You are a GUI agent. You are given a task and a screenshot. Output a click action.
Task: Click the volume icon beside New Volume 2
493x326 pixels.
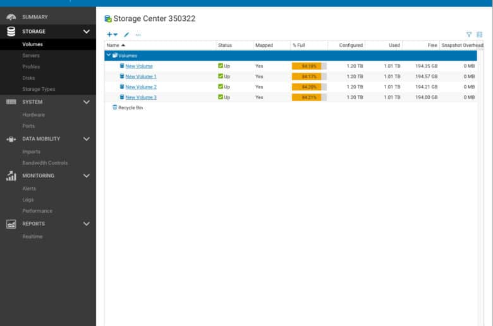coord(122,87)
